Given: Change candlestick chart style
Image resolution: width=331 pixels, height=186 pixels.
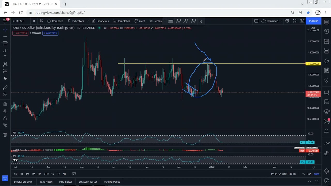Looking at the screenshot, I should [41, 21].
